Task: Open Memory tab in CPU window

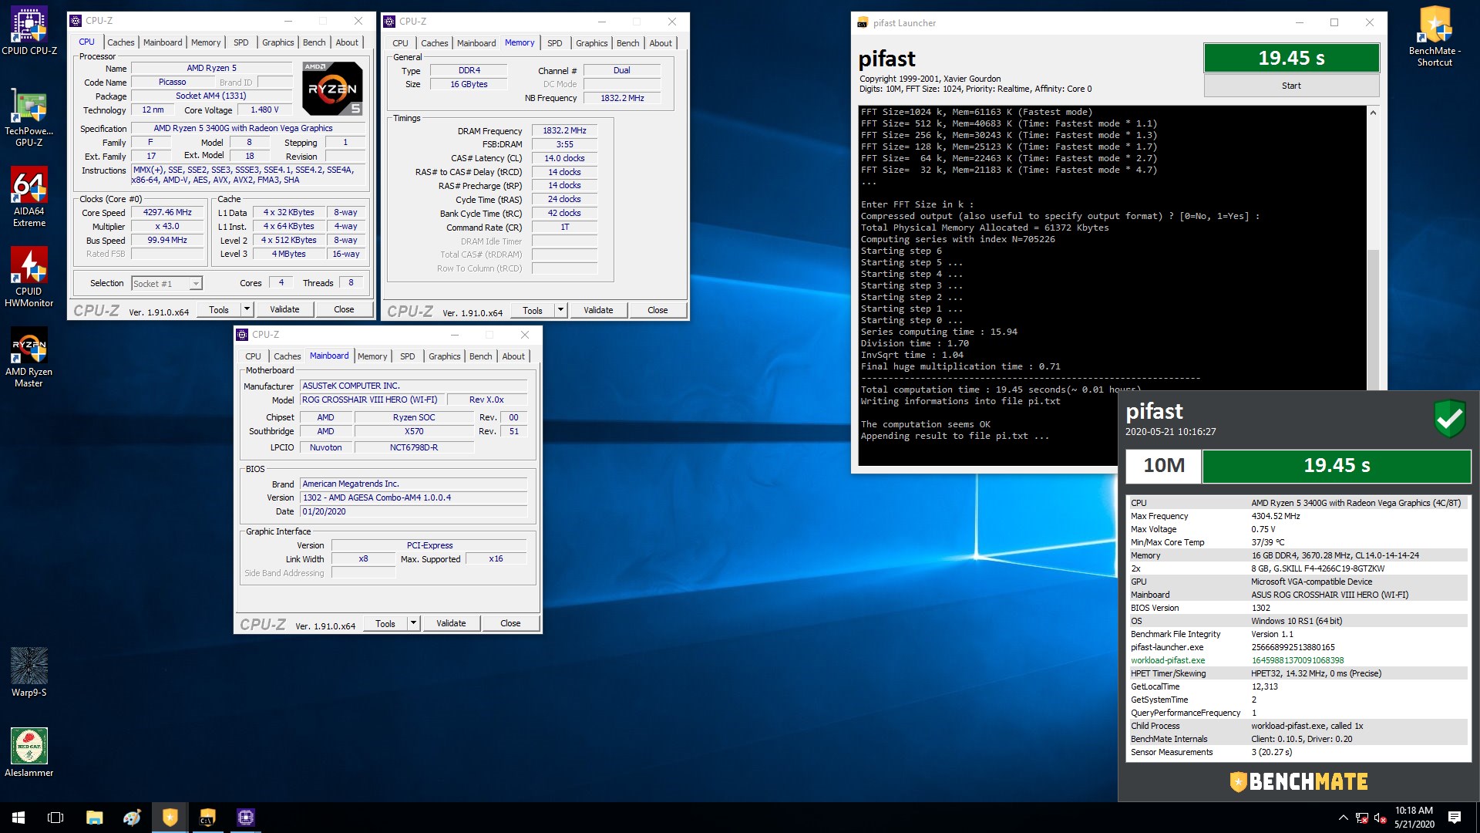Action: [206, 42]
